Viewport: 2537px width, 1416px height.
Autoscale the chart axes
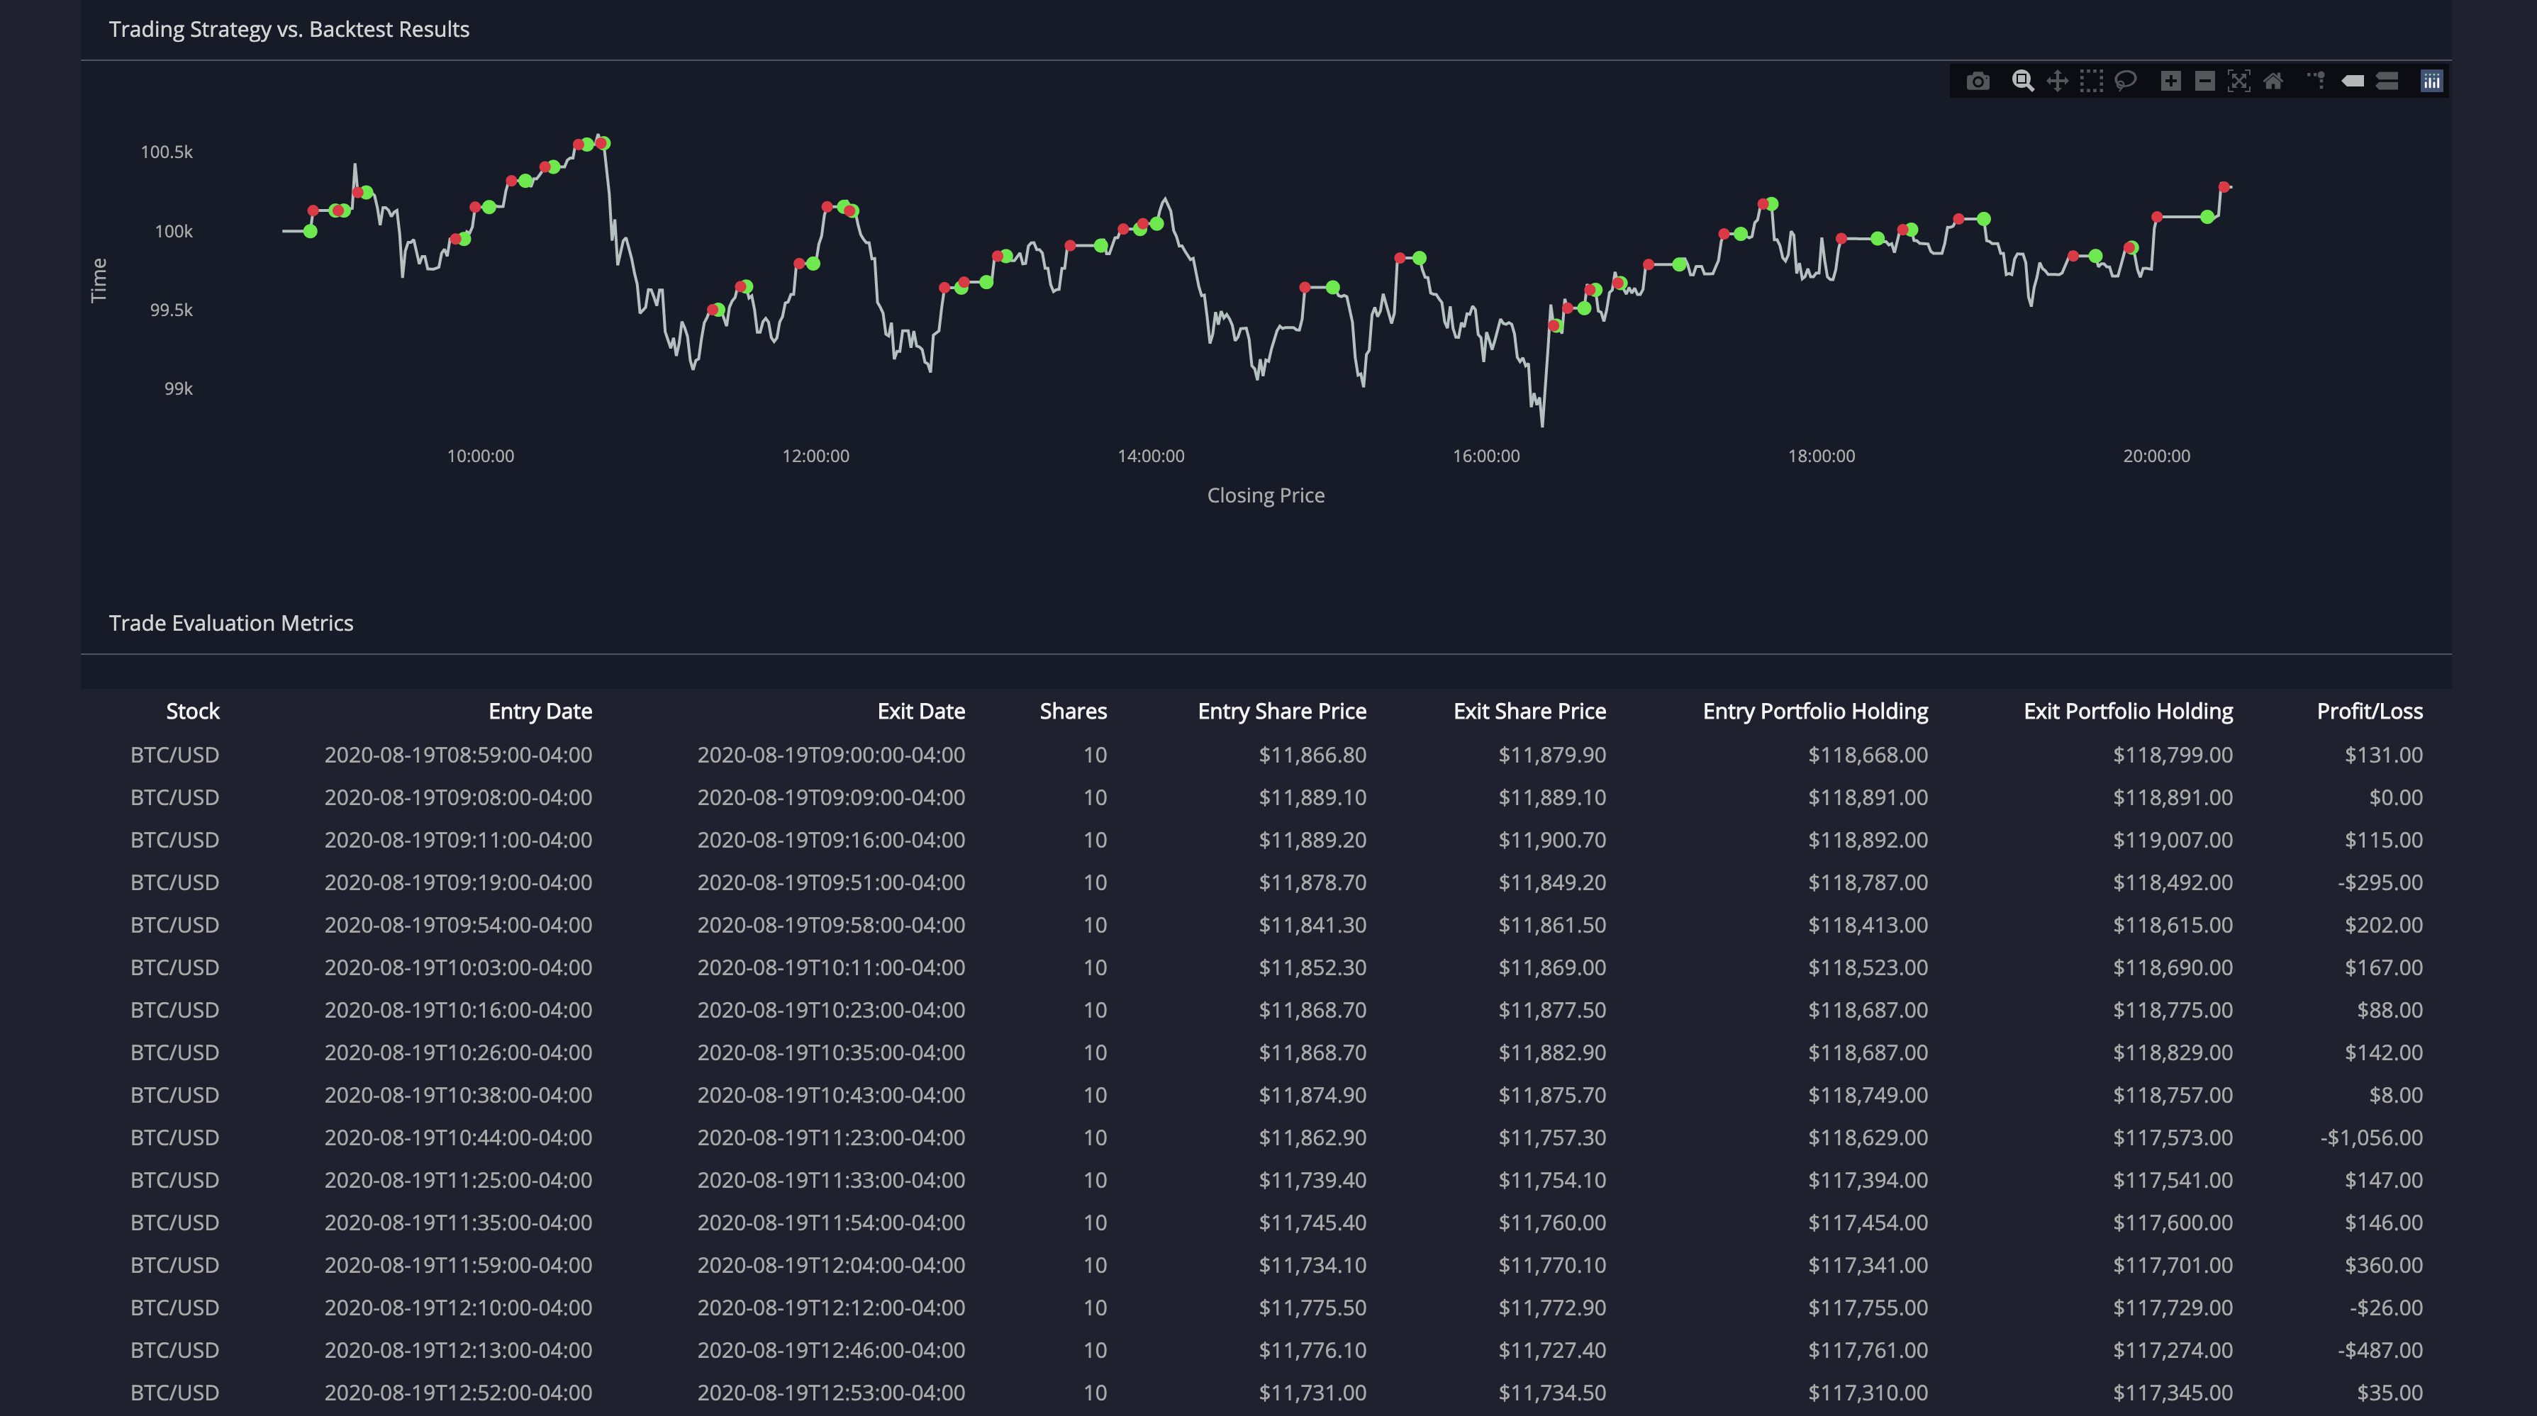(2238, 81)
